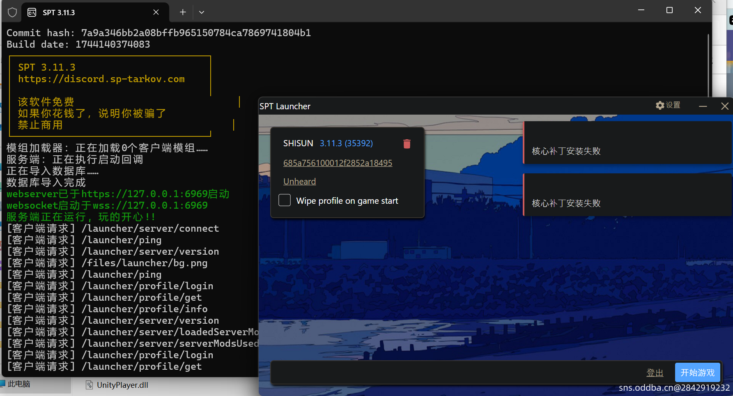This screenshot has width=733, height=396.
Task: Click the 开始游戏 start game button
Action: [697, 373]
